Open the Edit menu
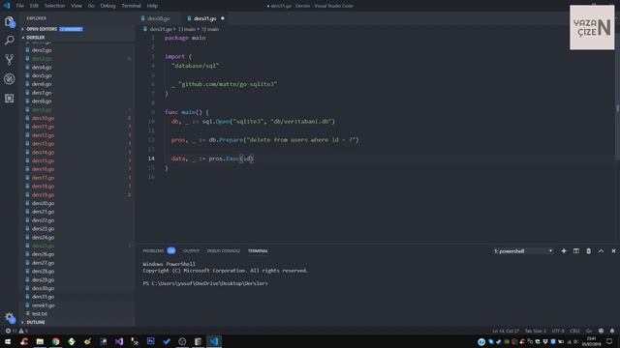620x348 pixels. pyautogui.click(x=34, y=6)
